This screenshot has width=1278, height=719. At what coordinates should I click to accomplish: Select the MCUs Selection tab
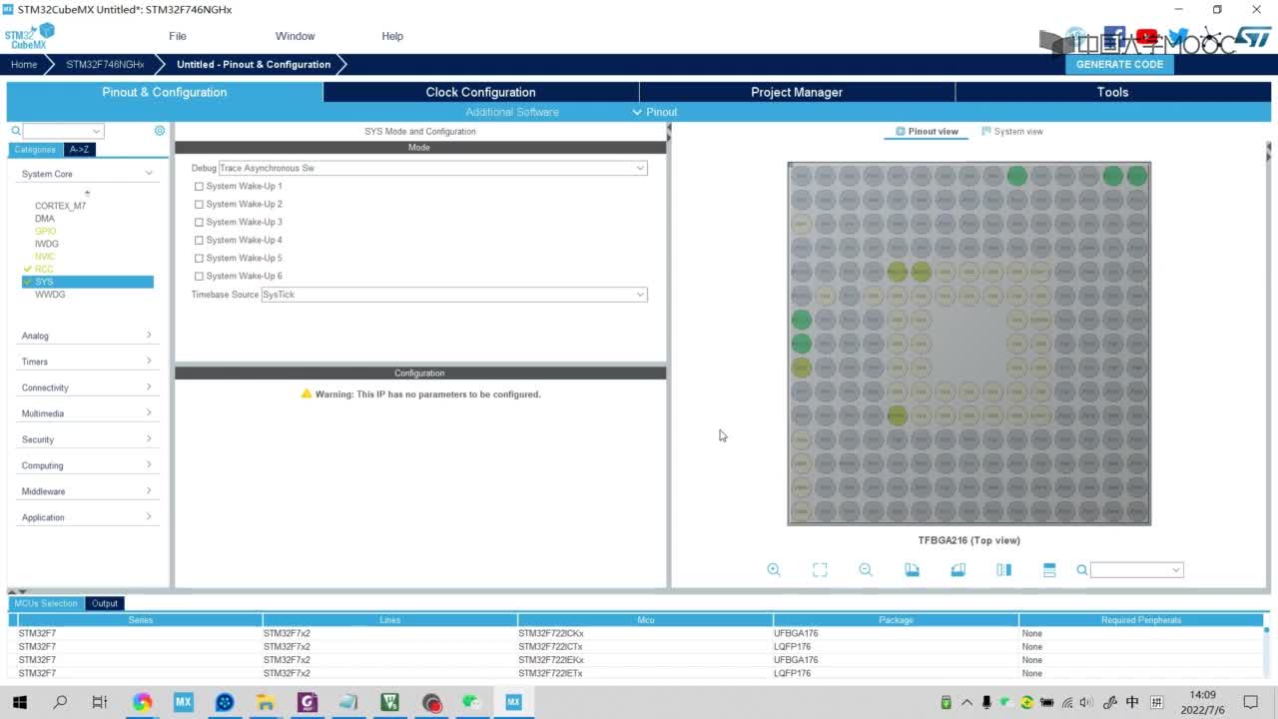point(46,603)
